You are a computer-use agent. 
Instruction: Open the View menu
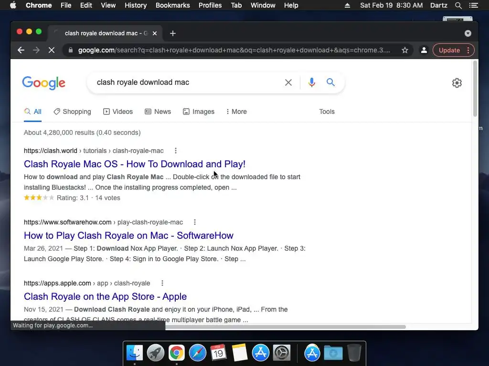(108, 5)
